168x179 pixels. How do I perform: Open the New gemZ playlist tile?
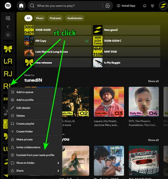[x=127, y=30]
